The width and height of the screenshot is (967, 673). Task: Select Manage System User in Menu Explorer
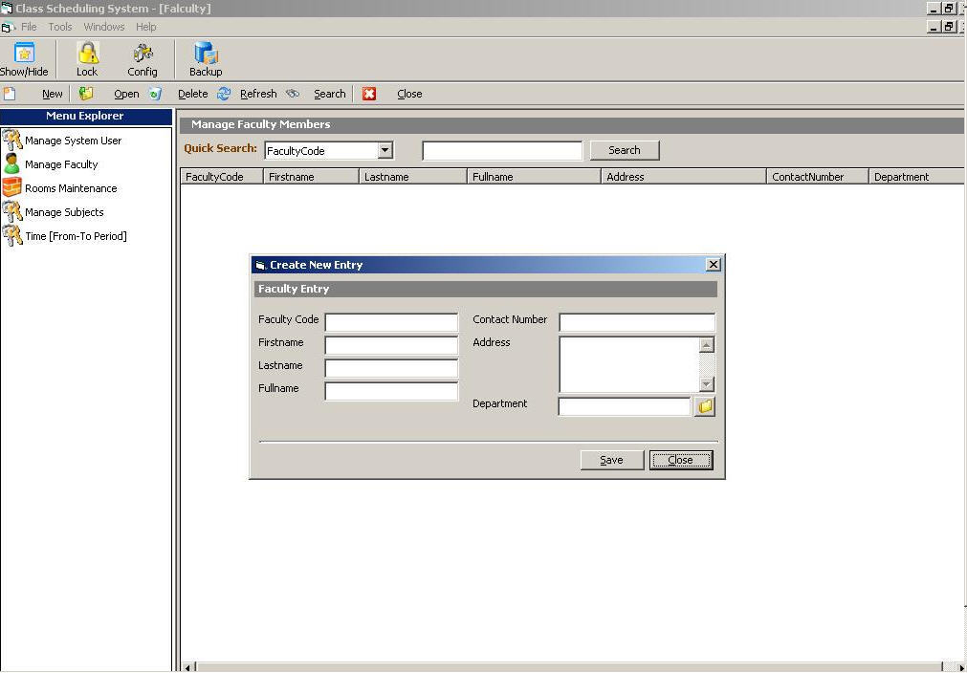pyautogui.click(x=74, y=141)
